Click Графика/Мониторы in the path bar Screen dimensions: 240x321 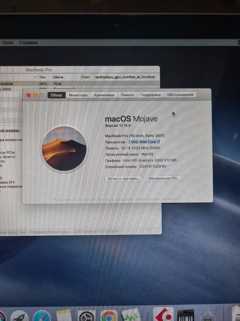tap(49, 232)
